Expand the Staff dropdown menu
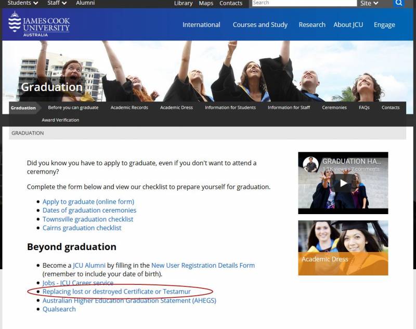Viewport: 416px width, 329px height. coord(57,3)
